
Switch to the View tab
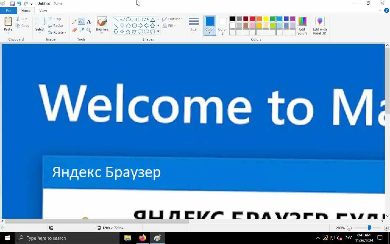[43, 11]
